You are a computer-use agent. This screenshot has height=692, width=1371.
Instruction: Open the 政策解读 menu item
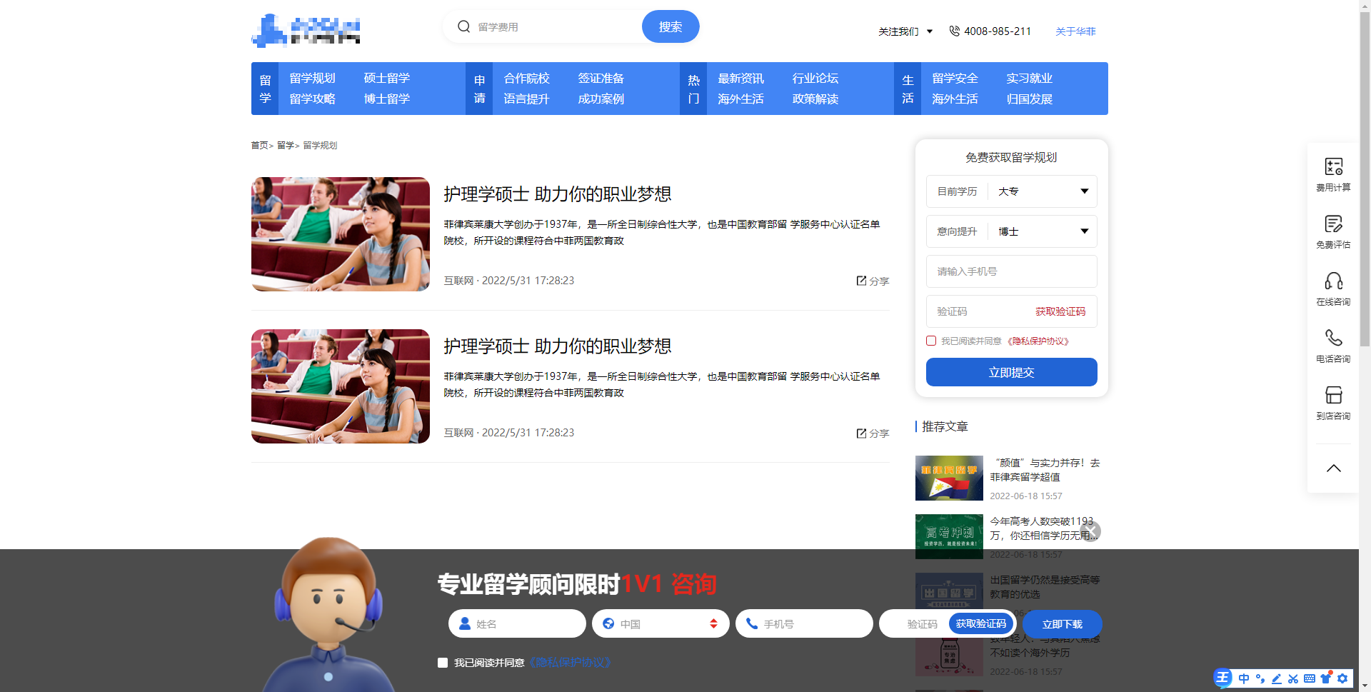coord(815,99)
